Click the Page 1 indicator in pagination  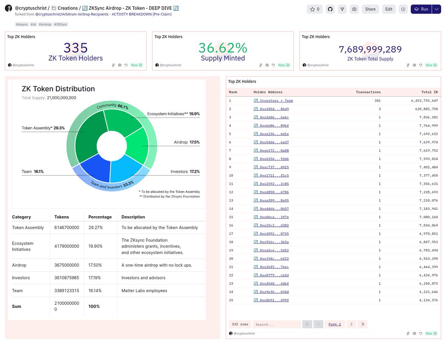335,324
